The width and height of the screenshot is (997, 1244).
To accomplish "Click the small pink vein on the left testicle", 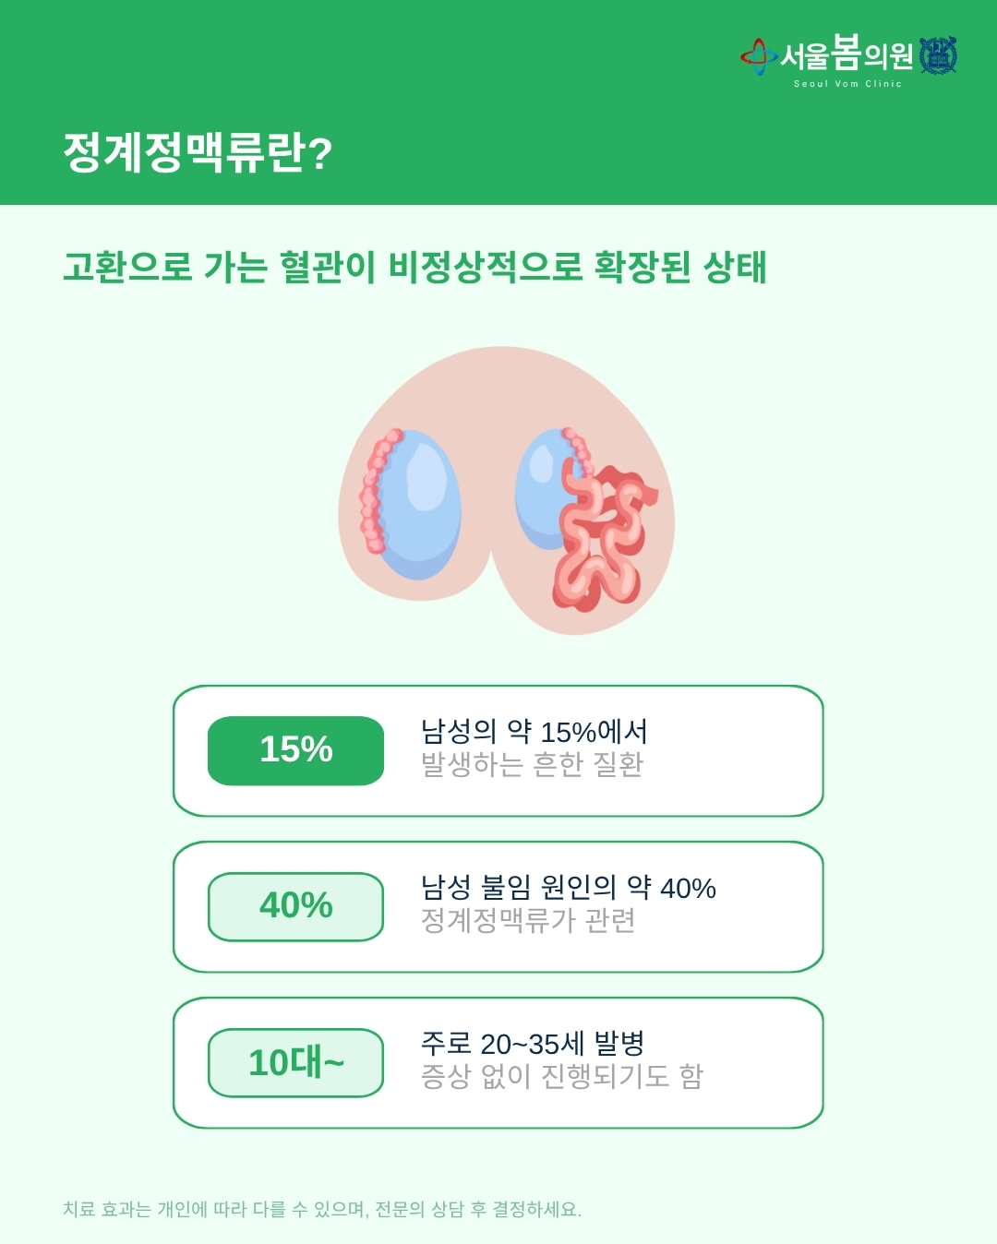I will [x=376, y=489].
